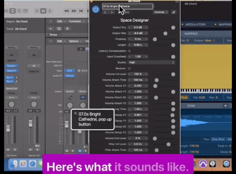The image size is (236, 174).
Task: Click the Bus 3 send slot
Action: tap(10, 81)
